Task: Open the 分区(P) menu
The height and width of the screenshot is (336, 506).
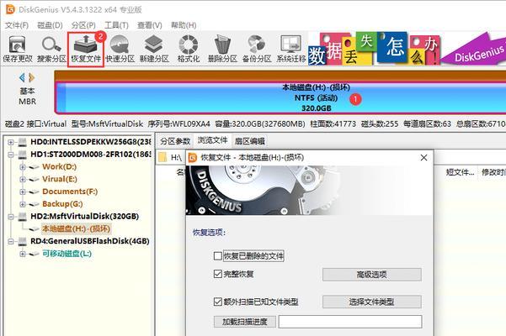Action: [x=83, y=25]
